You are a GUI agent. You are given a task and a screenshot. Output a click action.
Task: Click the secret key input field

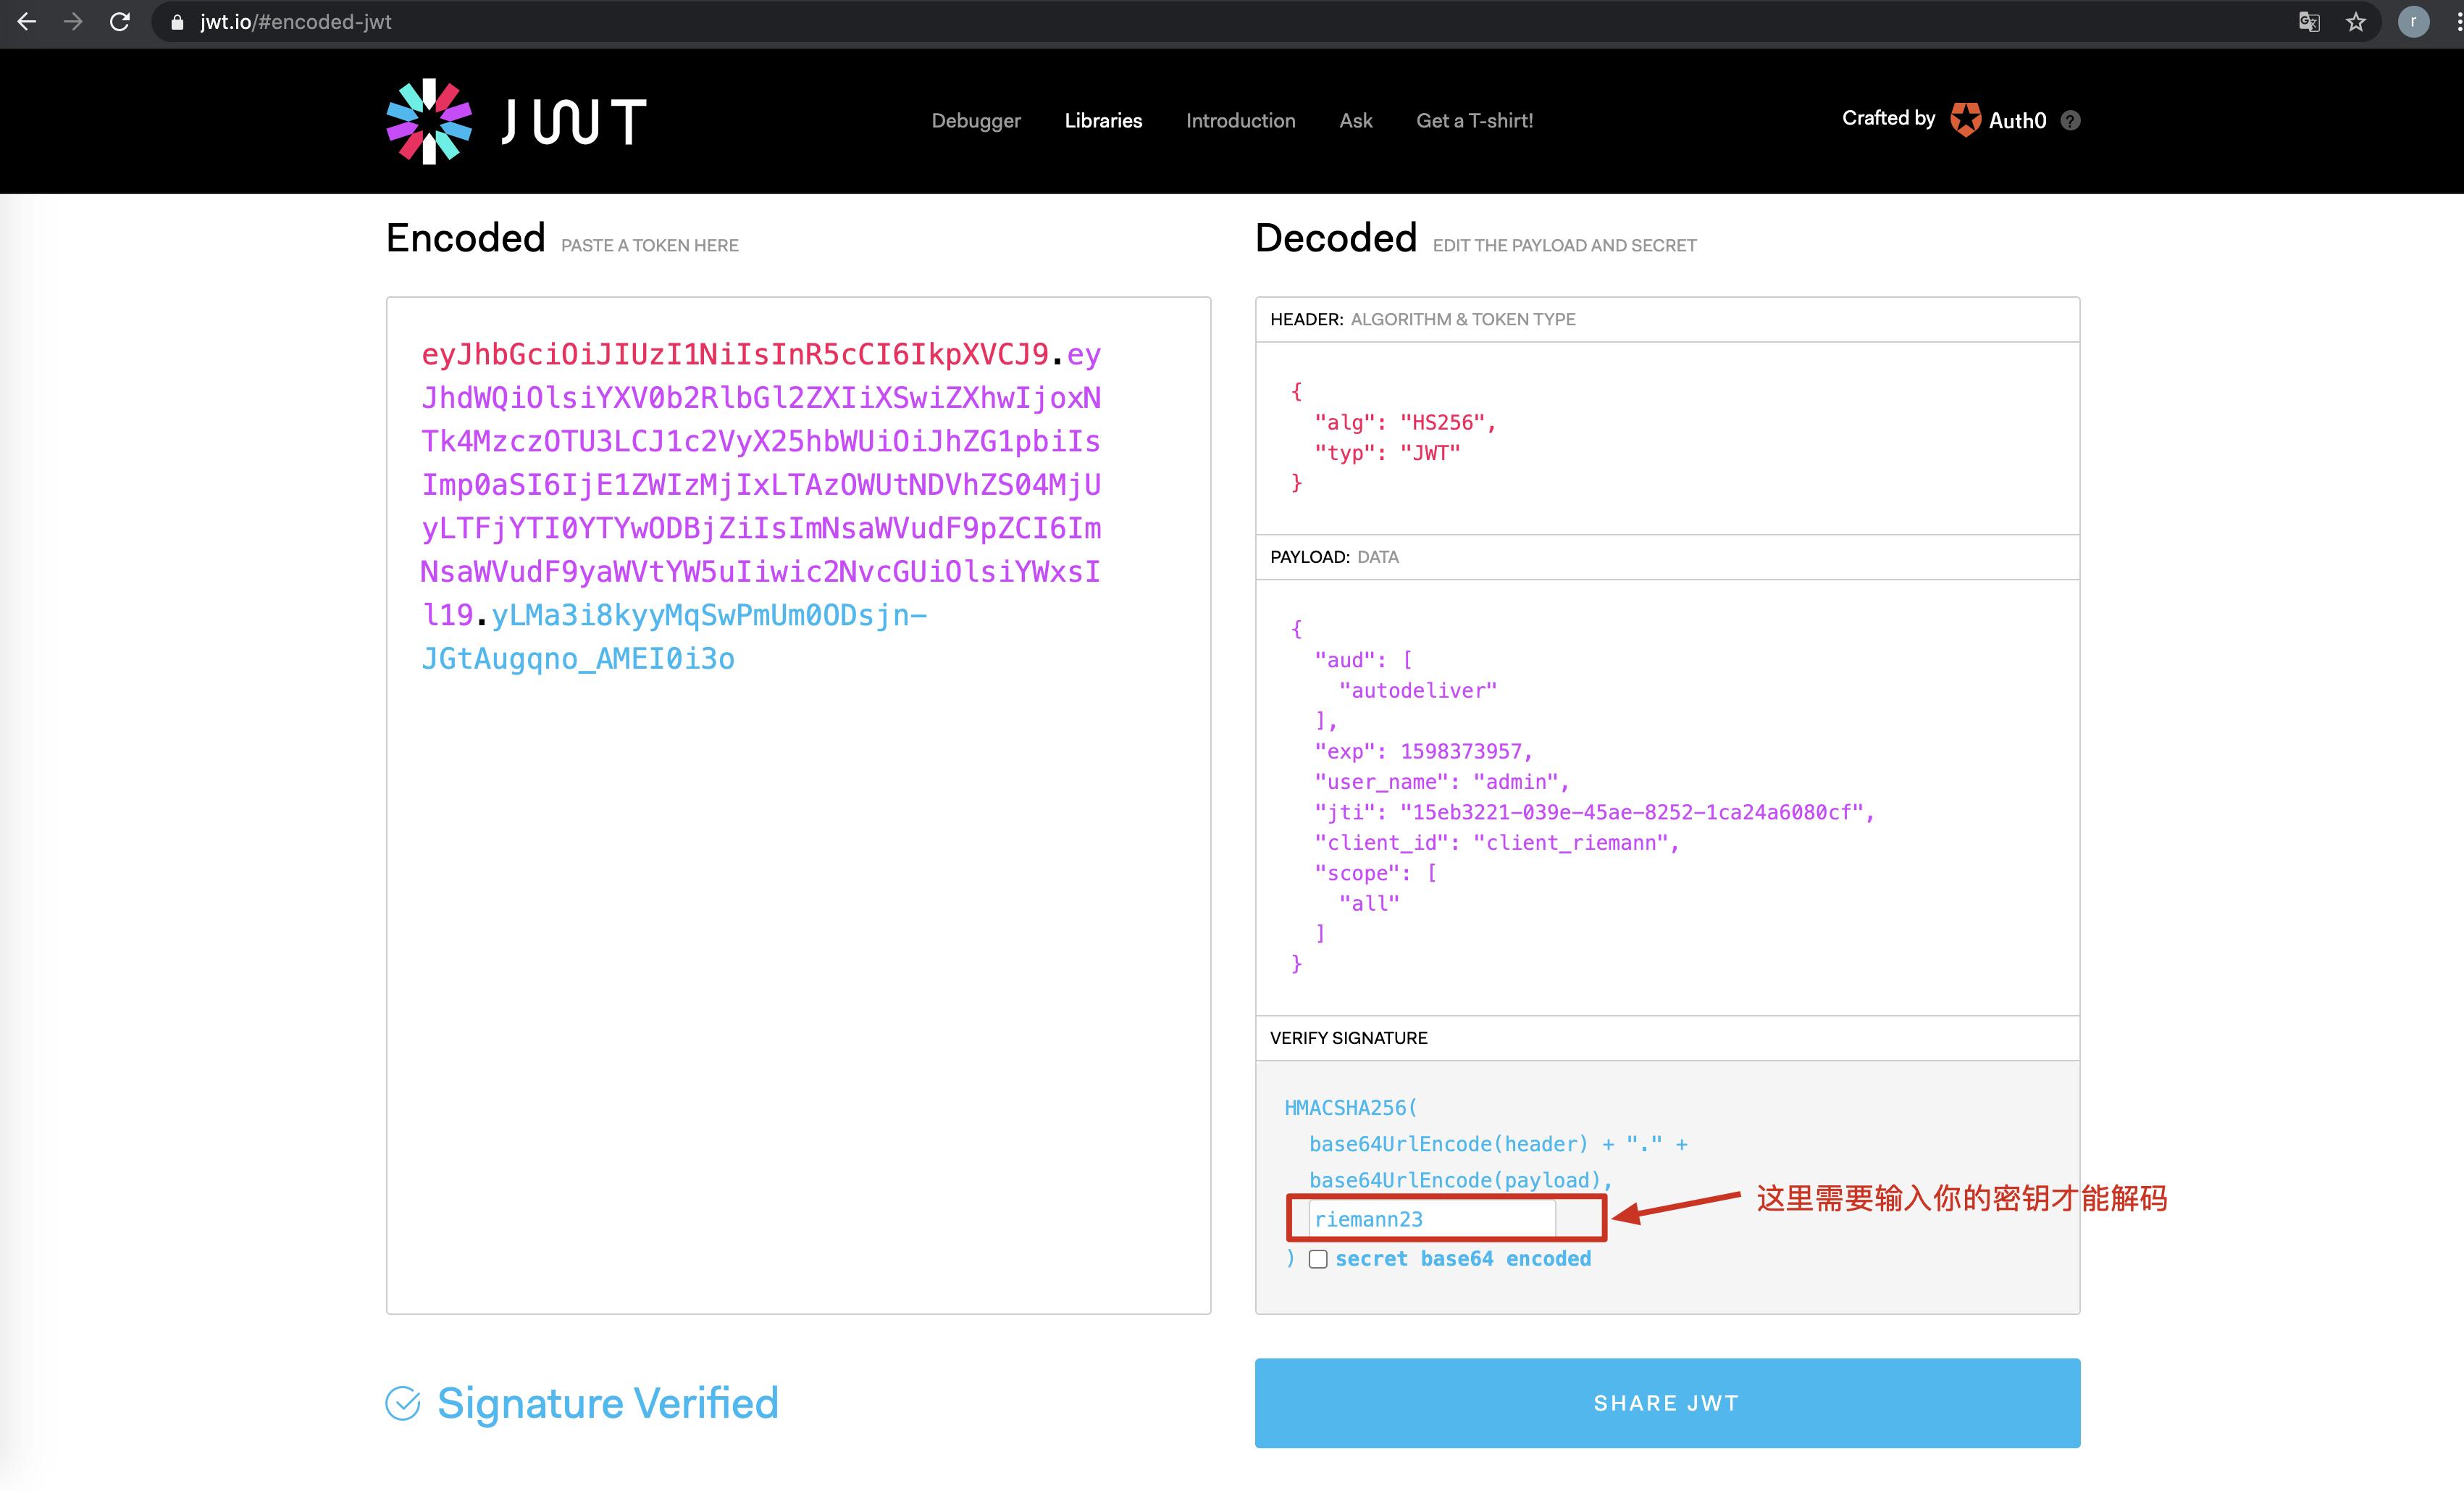1431,1219
